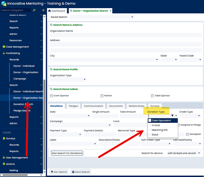Image resolution: width=204 pixels, height=177 pixels.
Task: Click the Fundraising hand icon in sidebar
Action: point(4,53)
